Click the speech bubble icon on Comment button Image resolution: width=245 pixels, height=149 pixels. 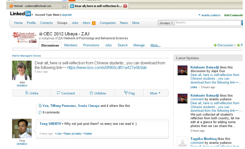[59, 93]
